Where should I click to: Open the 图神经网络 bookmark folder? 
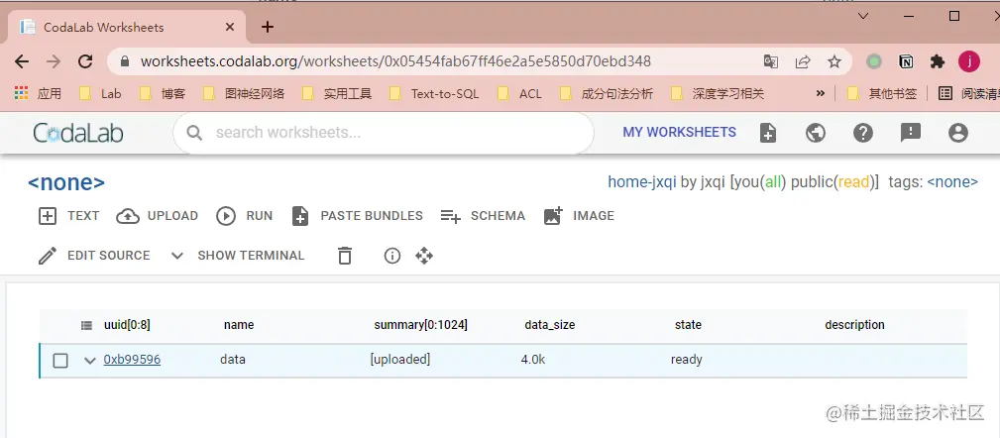pos(243,94)
